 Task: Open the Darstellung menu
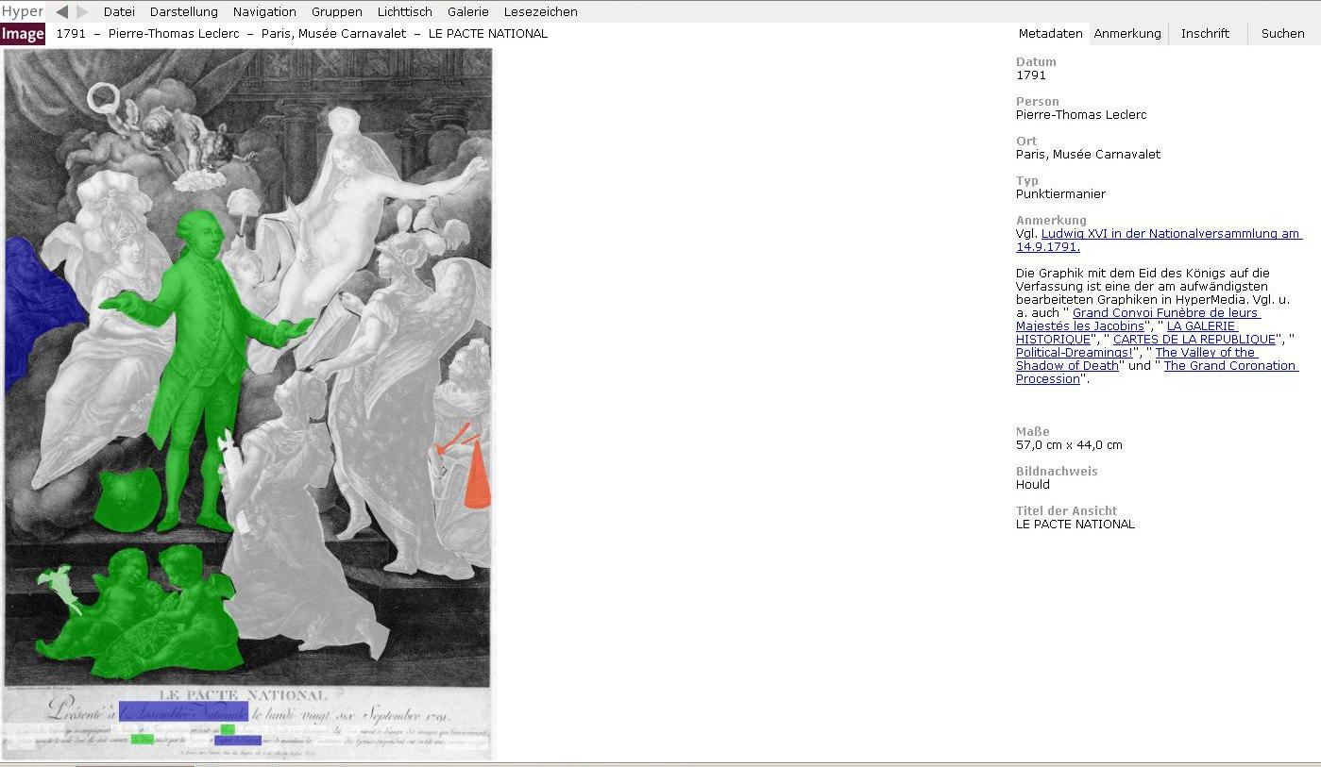click(x=184, y=11)
